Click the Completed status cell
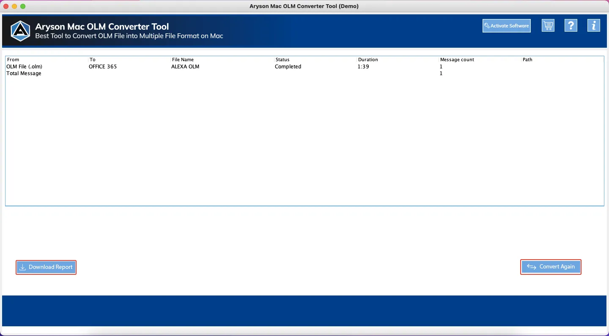609x336 pixels. tap(288, 67)
